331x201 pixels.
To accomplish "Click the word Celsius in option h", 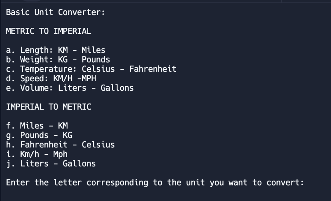I will [98, 145].
